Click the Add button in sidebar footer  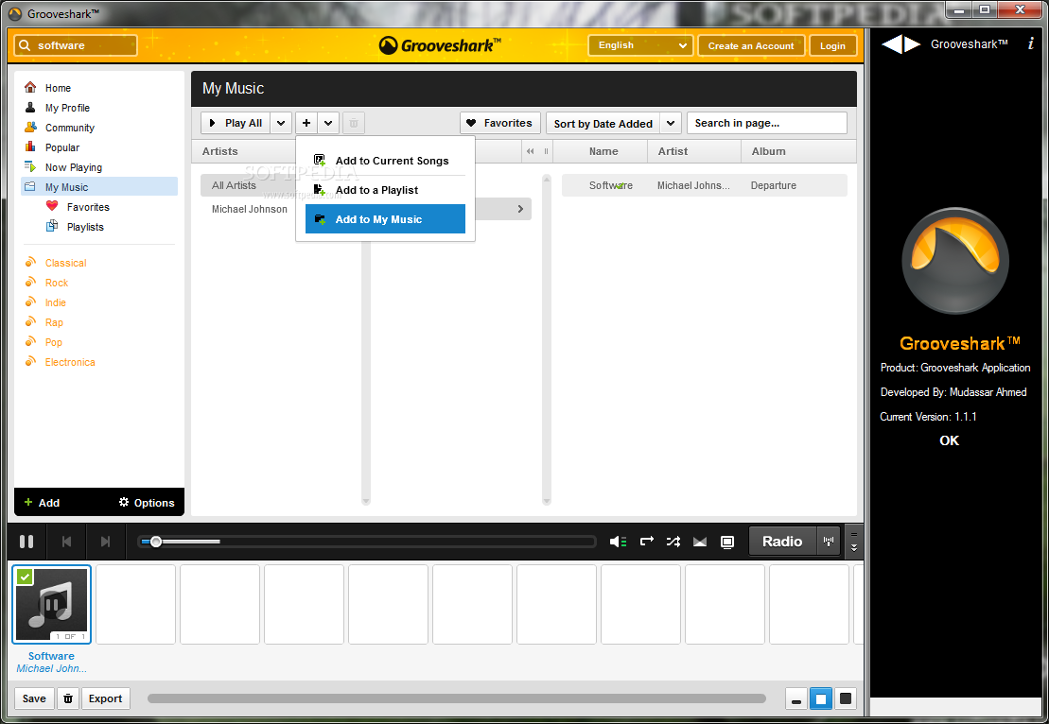click(x=42, y=503)
